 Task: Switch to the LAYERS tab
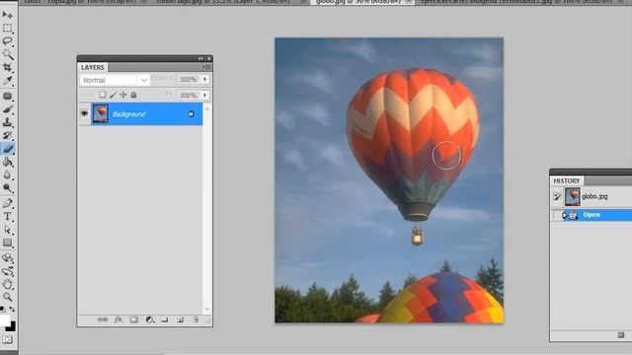(92, 67)
